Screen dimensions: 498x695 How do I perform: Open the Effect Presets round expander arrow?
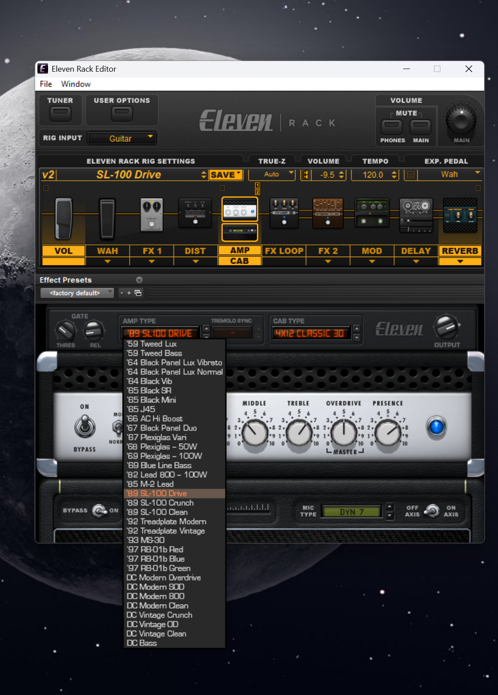[139, 280]
